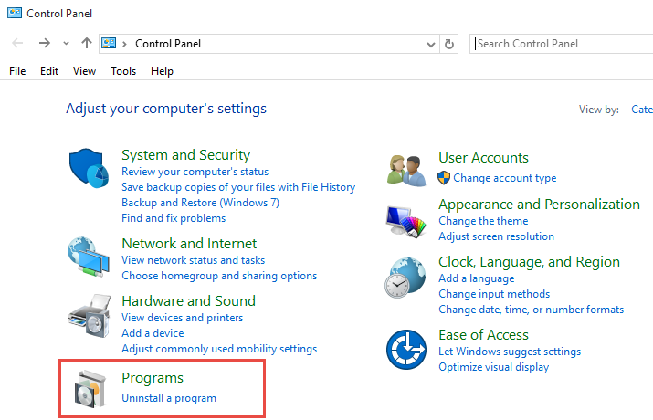Image resolution: width=653 pixels, height=420 pixels.
Task: Click Optimize visual display
Action: click(x=493, y=367)
